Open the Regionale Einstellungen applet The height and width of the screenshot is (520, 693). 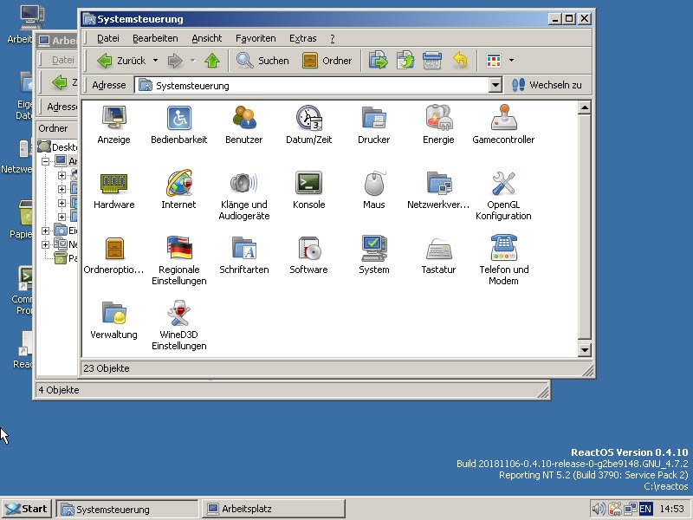tap(178, 249)
